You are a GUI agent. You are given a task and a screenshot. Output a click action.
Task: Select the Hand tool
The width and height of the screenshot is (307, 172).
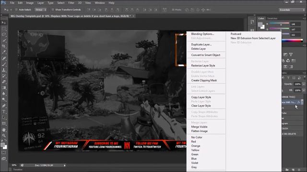(x=4, y=129)
